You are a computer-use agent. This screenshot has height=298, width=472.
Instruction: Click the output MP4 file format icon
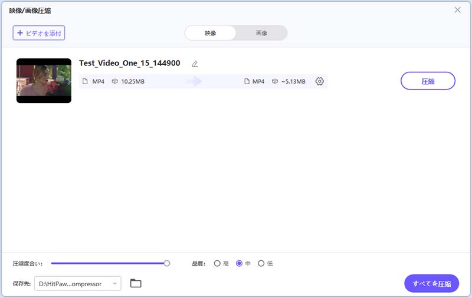(247, 81)
